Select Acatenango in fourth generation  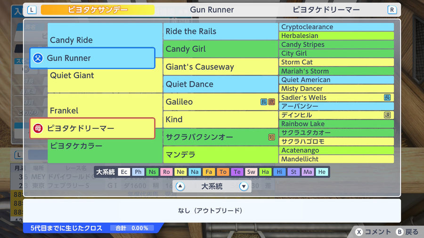pos(336,151)
